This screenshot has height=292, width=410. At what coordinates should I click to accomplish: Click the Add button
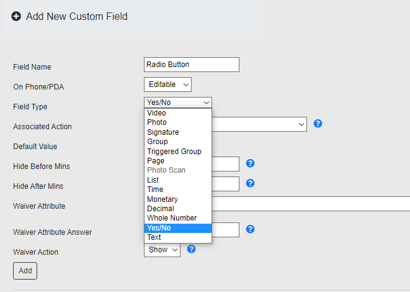click(25, 271)
